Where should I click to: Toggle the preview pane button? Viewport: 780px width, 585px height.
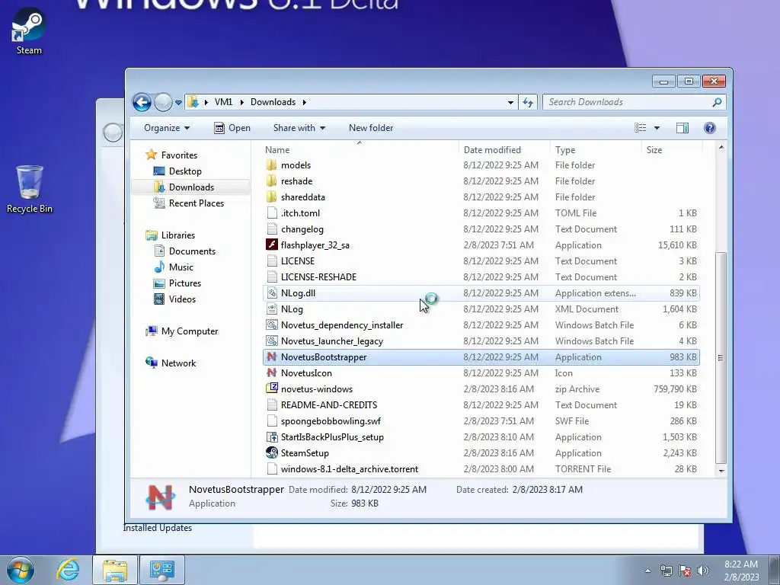tap(682, 128)
